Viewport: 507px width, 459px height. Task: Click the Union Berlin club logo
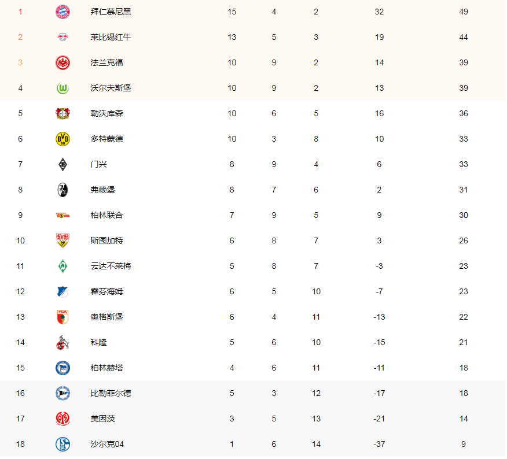pos(63,215)
